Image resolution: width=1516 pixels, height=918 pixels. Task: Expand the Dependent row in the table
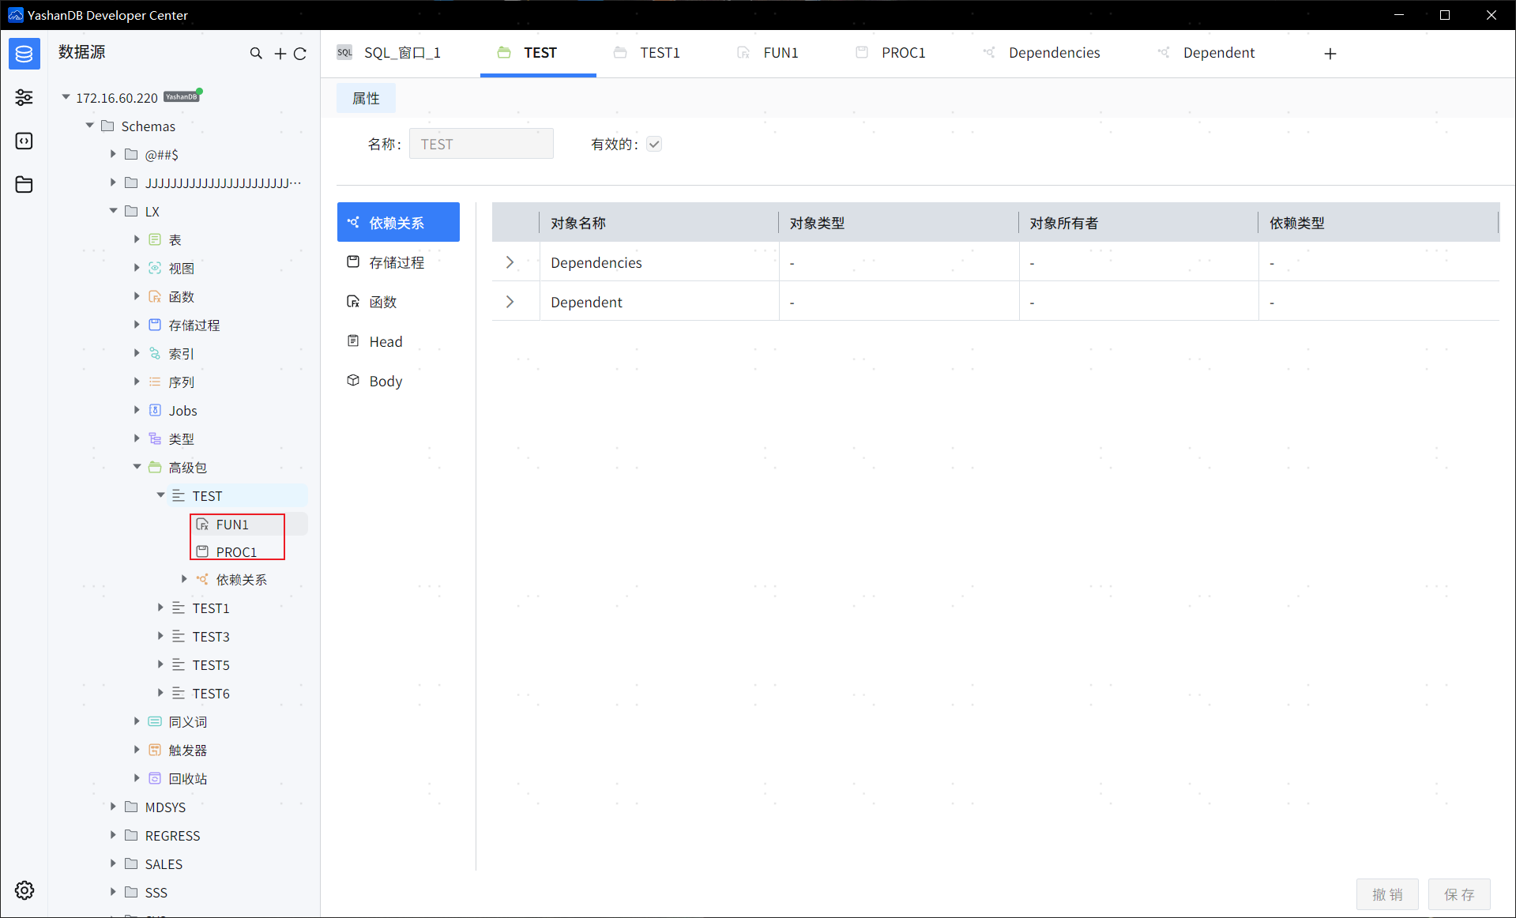(x=510, y=302)
